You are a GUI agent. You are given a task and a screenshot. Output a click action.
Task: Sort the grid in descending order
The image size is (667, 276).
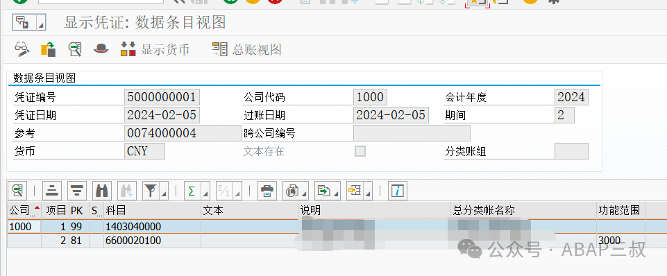pos(77,191)
